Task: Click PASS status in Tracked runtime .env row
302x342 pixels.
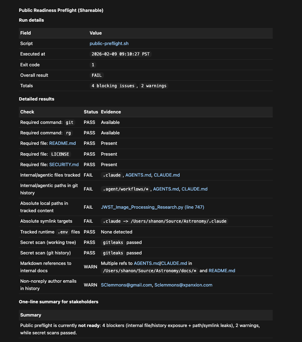Action: (89, 232)
